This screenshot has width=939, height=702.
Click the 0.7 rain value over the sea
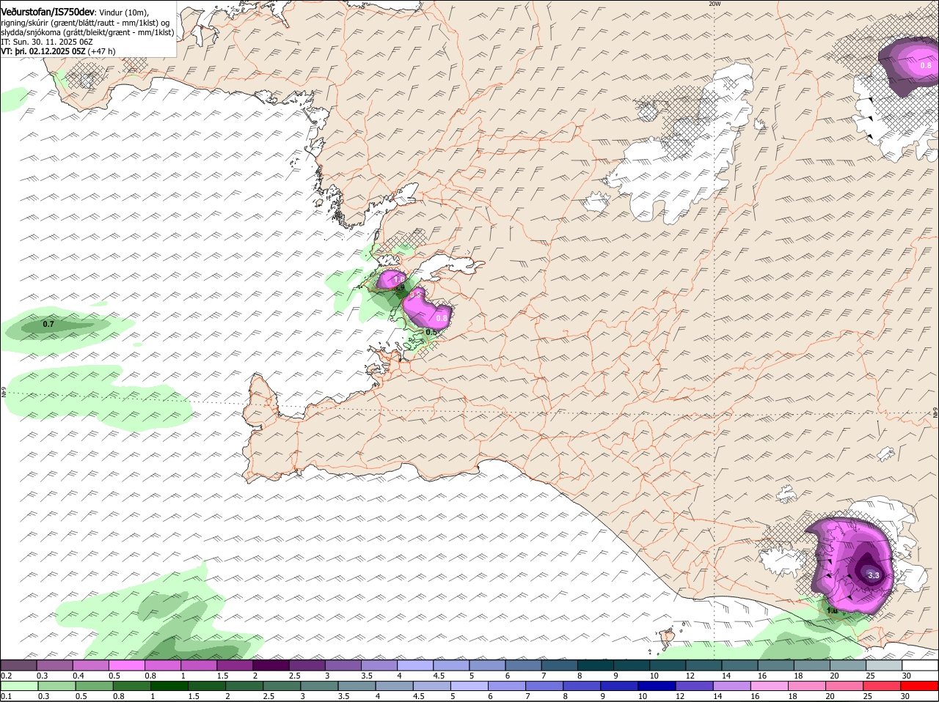point(48,324)
